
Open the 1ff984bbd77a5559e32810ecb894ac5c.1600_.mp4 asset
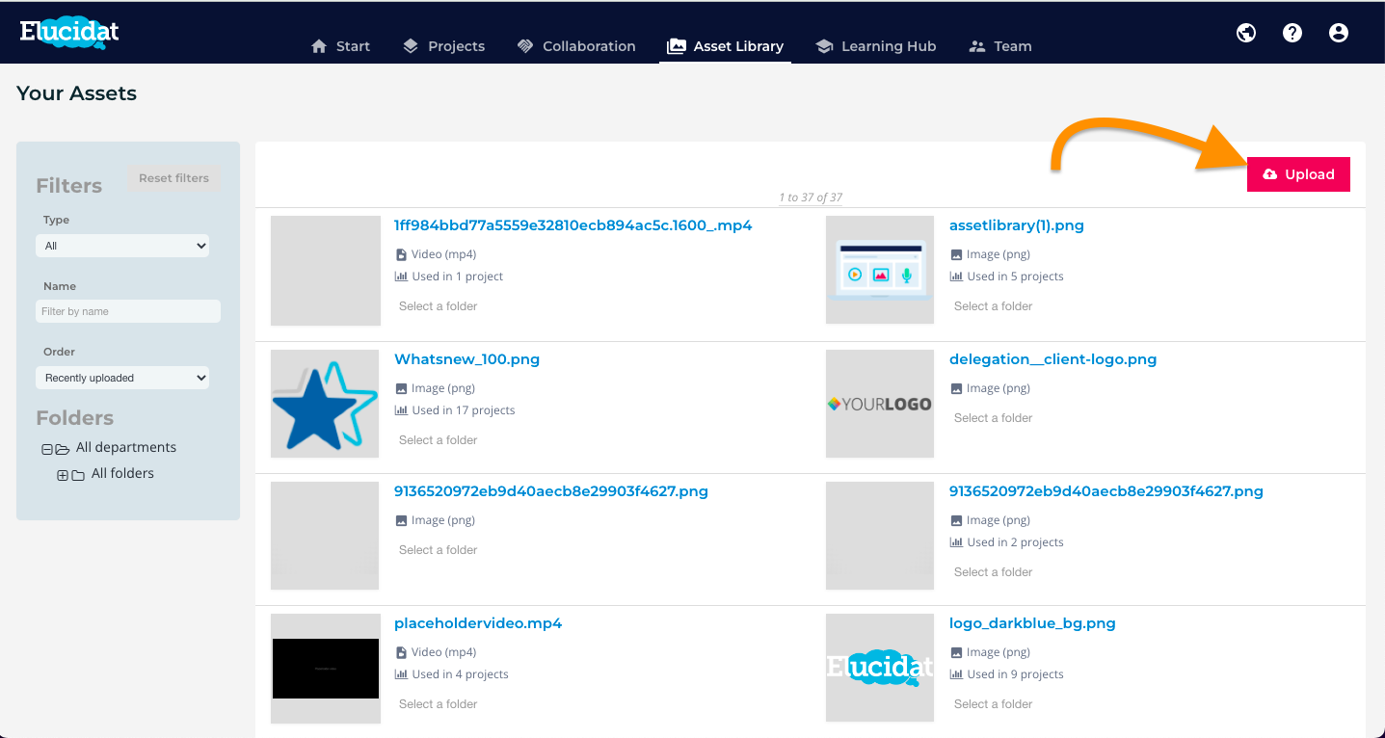[573, 225]
